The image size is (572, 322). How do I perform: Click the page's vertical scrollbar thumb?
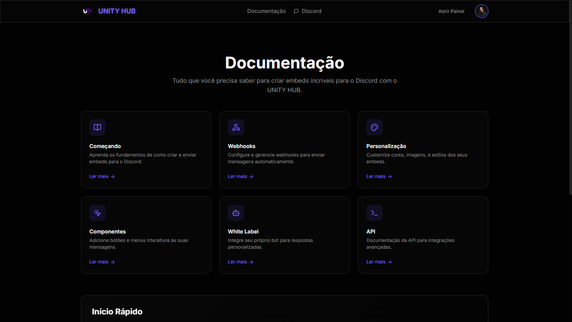pyautogui.click(x=570, y=97)
